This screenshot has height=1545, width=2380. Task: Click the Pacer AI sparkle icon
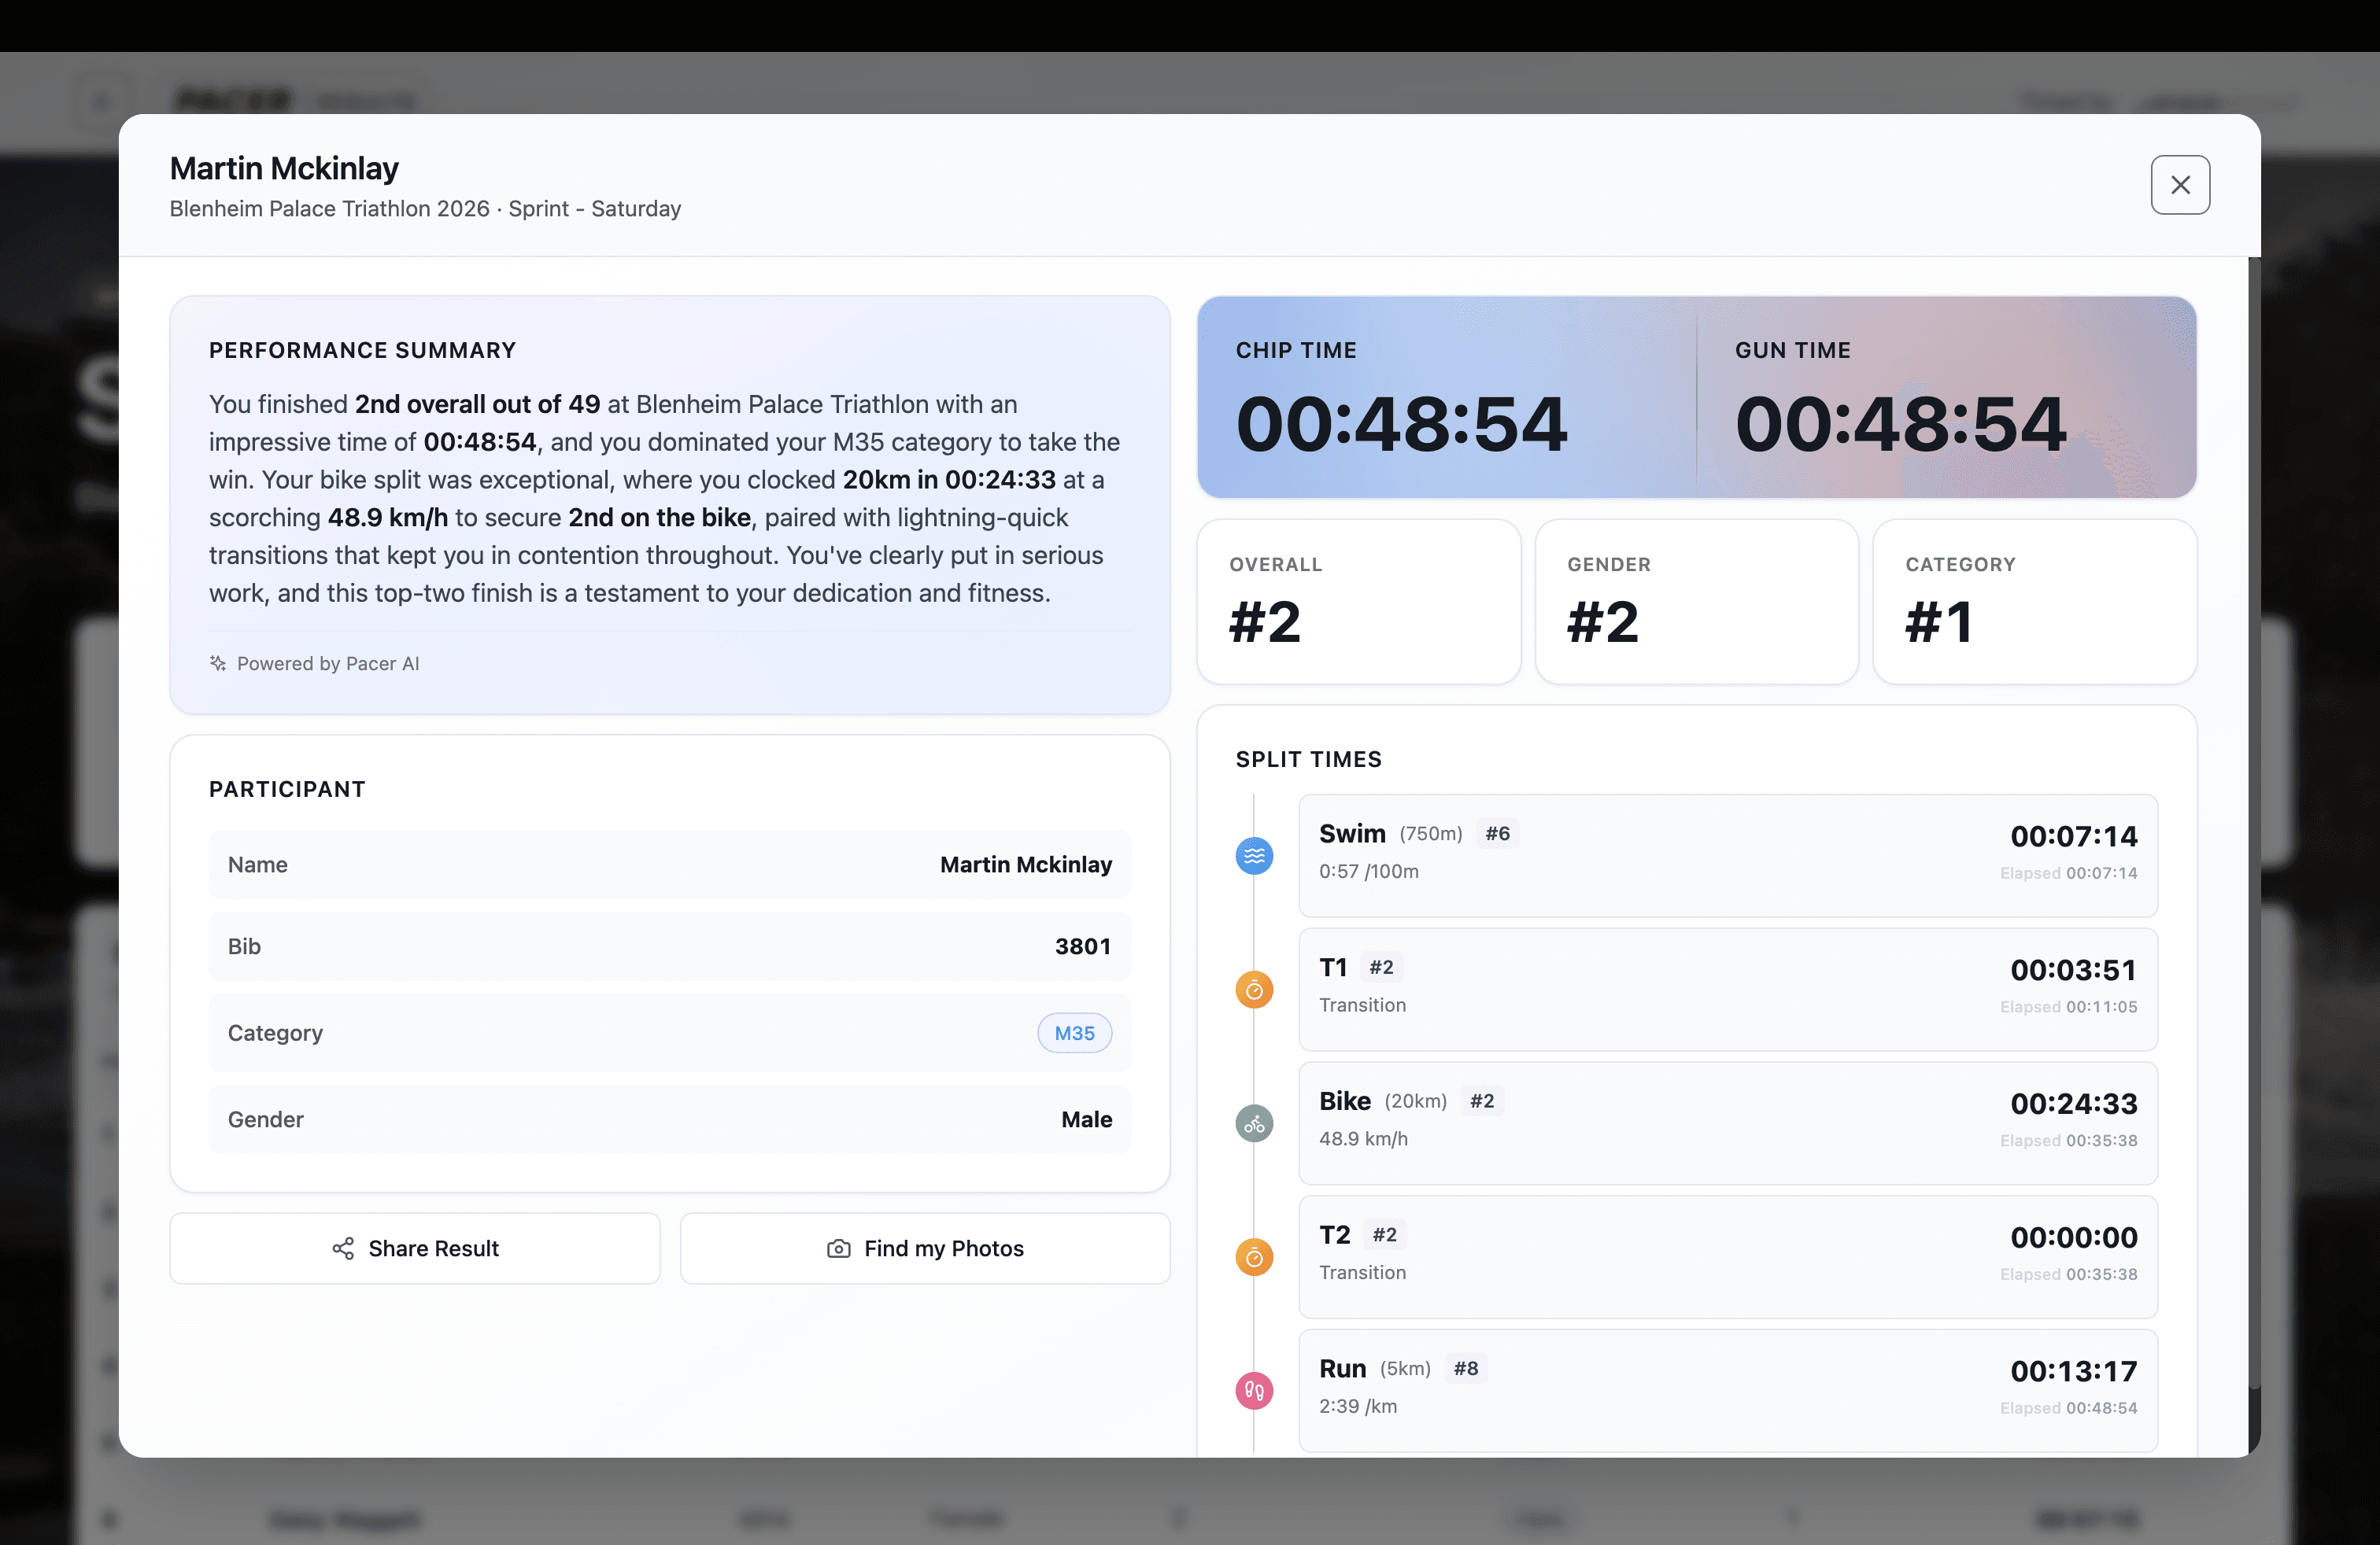[218, 662]
